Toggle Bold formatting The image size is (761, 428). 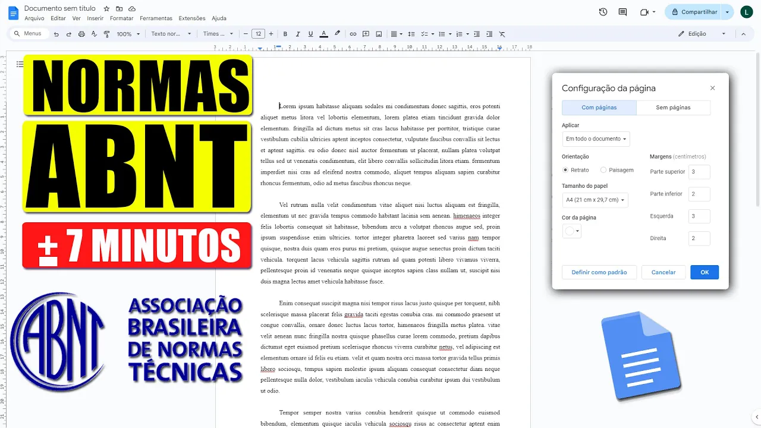click(x=285, y=34)
